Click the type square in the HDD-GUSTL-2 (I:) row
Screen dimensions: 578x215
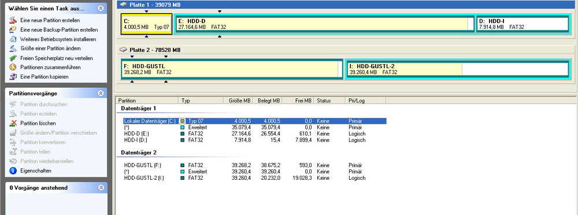[182, 178]
